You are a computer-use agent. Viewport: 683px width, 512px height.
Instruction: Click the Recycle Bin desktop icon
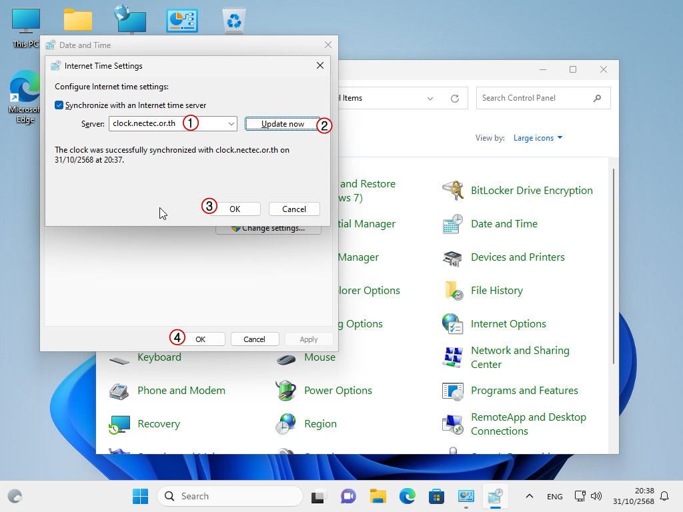coord(234,21)
